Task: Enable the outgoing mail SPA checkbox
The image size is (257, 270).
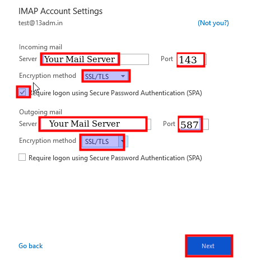Action: (22, 157)
